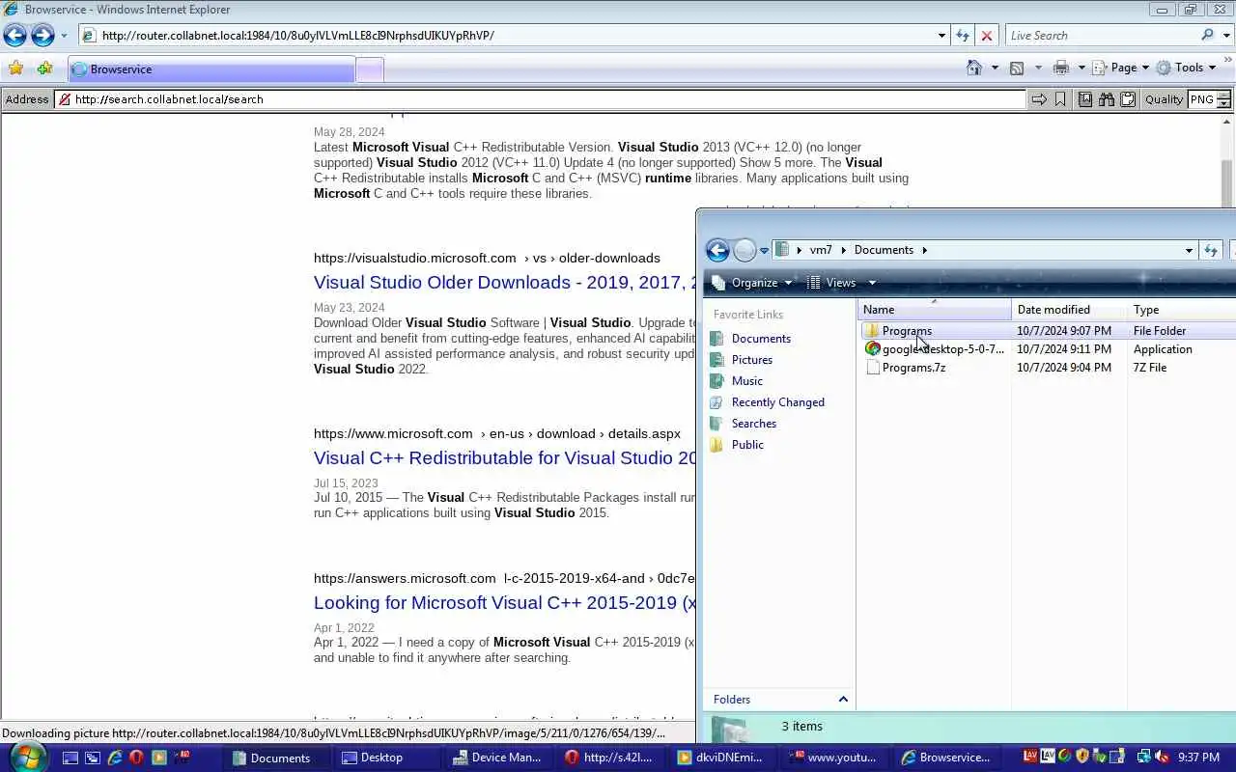1236x772 pixels.
Task: Stop page loading with the red X
Action: click(x=986, y=36)
